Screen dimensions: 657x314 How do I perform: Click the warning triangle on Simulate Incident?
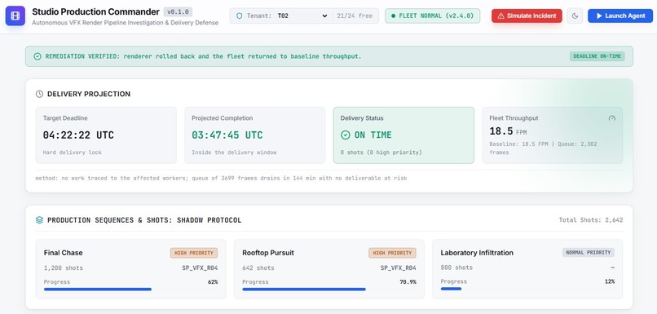coord(500,16)
